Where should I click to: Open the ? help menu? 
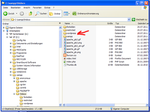(x=54, y=8)
